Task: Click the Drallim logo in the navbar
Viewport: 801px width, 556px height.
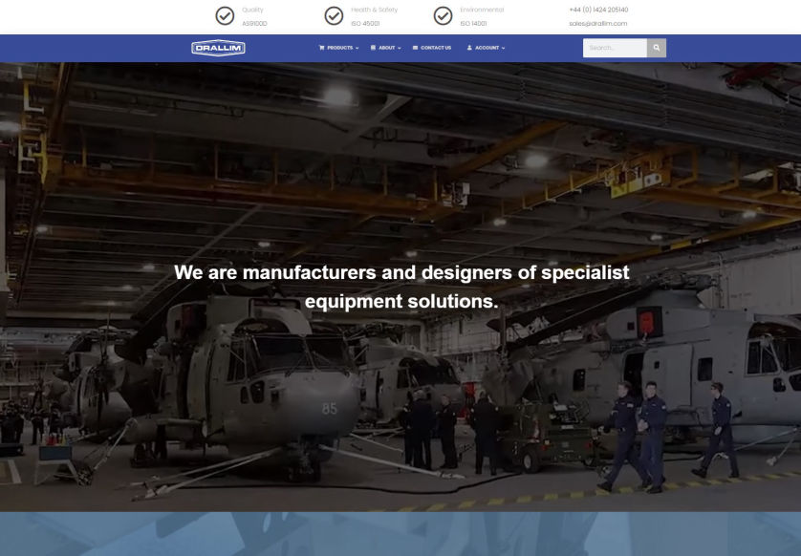Action: pyautogui.click(x=218, y=48)
